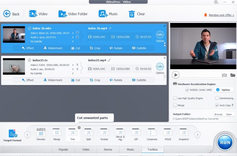Switch to the Device tab
Viewport: 237px width, 156px height.
click(108, 149)
